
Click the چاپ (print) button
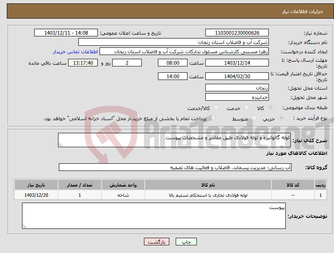click(186, 242)
